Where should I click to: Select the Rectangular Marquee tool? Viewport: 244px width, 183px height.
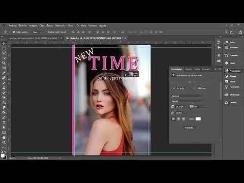(x=4, y=48)
